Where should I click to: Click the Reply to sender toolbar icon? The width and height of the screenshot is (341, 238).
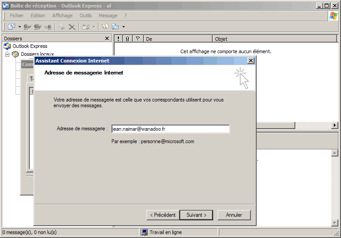coord(28,27)
